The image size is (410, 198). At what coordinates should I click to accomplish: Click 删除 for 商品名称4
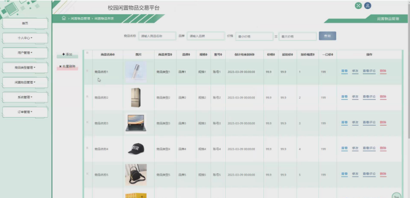[x=383, y=148]
